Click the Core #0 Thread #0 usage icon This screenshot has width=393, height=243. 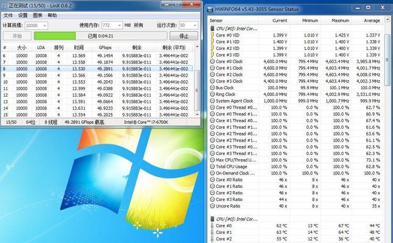[x=212, y=108]
